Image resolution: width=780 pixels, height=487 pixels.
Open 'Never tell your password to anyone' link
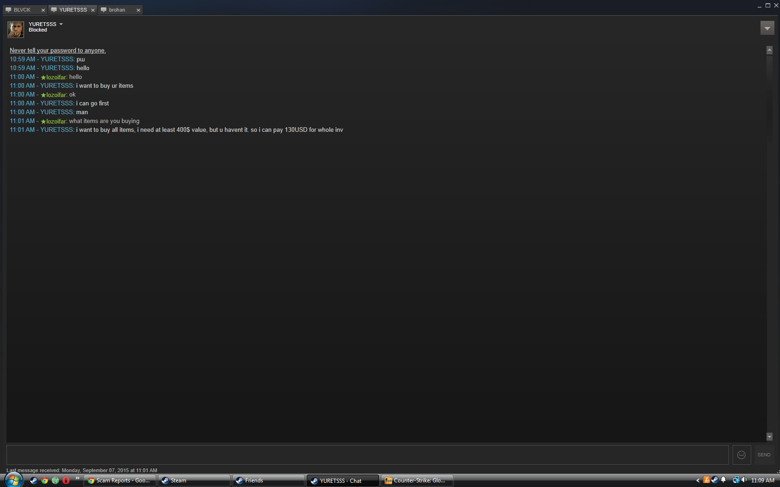click(x=58, y=50)
